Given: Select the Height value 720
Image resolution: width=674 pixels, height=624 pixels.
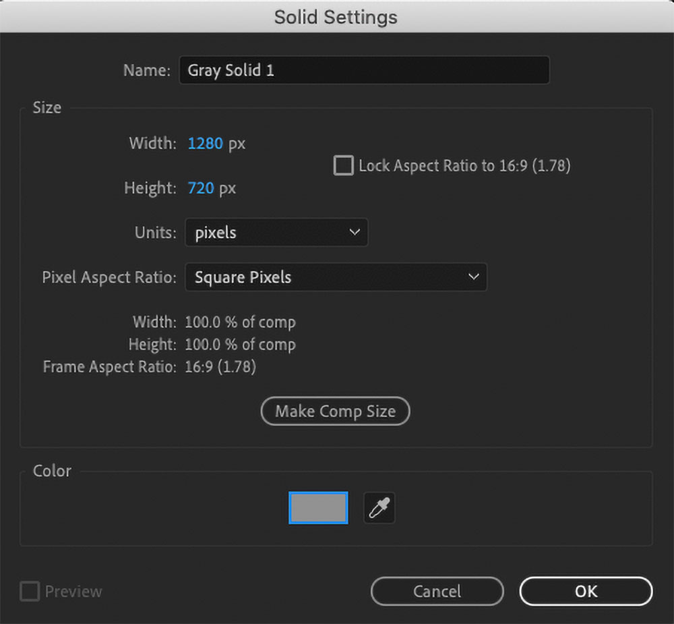Looking at the screenshot, I should click(201, 188).
